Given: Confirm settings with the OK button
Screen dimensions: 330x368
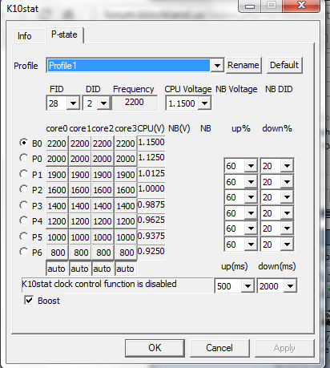Looking at the screenshot, I should pyautogui.click(x=155, y=348).
